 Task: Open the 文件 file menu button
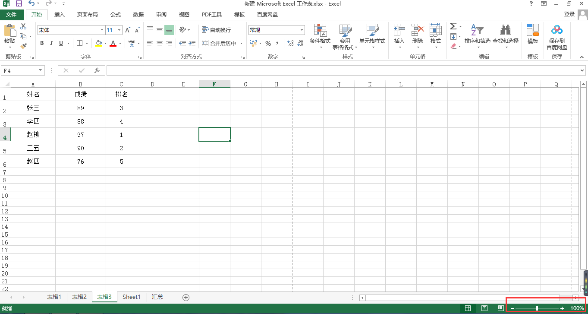(11, 15)
